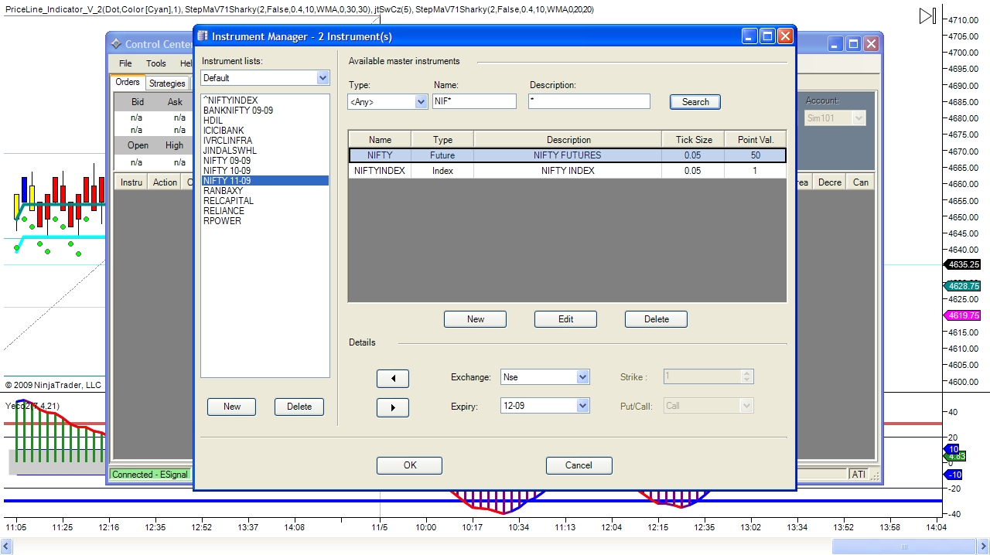Click the Connected - ESignal status indicator
Screen dimensions: 990x555
(x=149, y=475)
